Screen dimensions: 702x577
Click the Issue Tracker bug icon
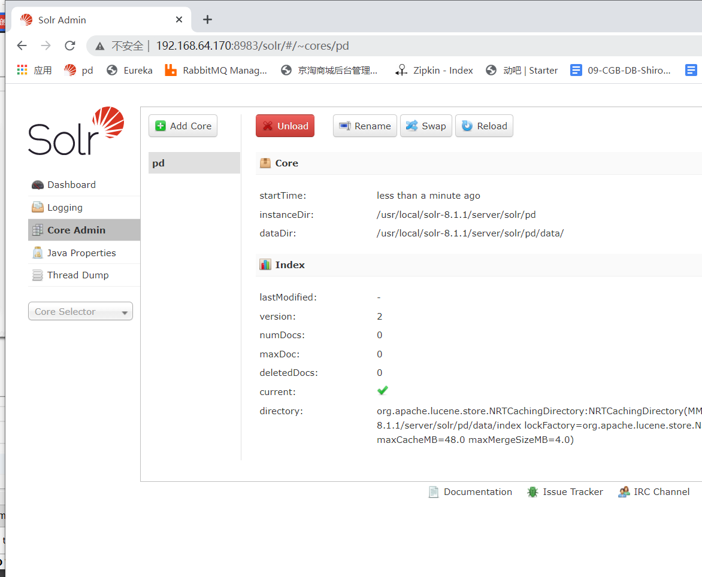pyautogui.click(x=532, y=492)
